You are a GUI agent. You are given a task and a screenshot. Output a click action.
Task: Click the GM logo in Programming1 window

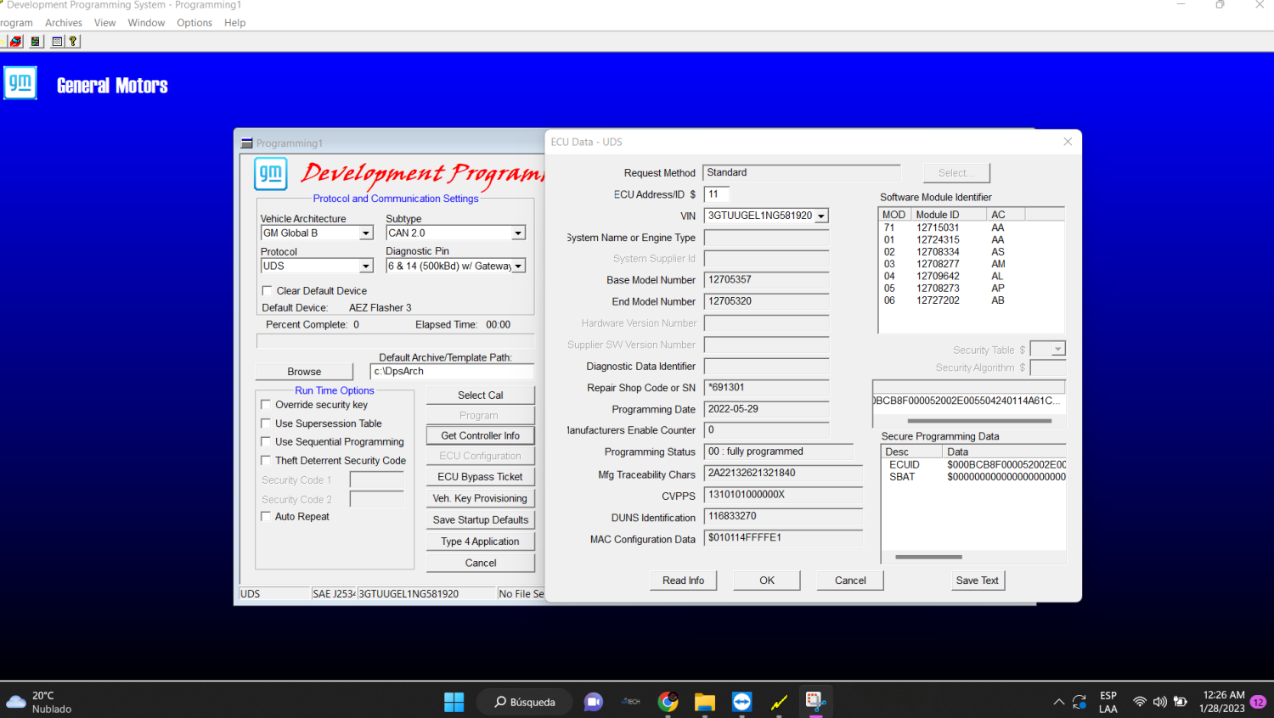point(271,174)
